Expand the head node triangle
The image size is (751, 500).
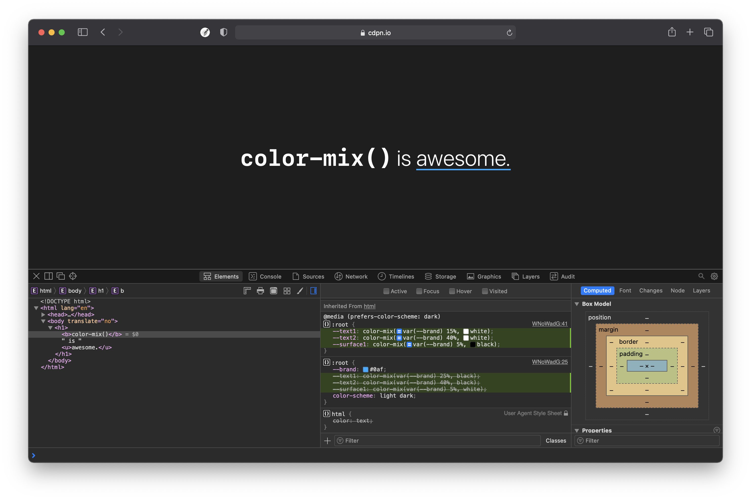coord(43,315)
